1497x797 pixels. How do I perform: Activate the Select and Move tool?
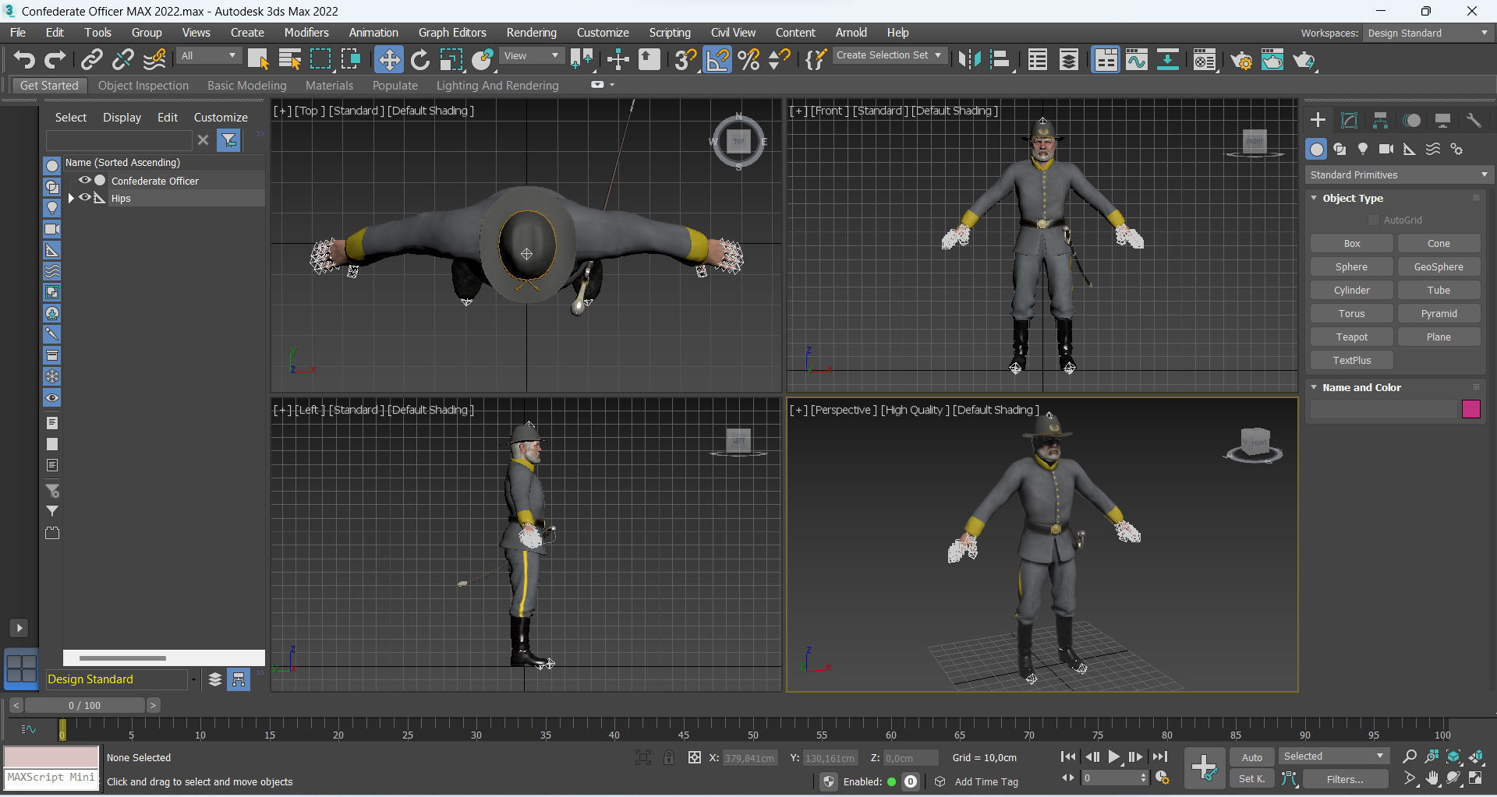(x=388, y=60)
